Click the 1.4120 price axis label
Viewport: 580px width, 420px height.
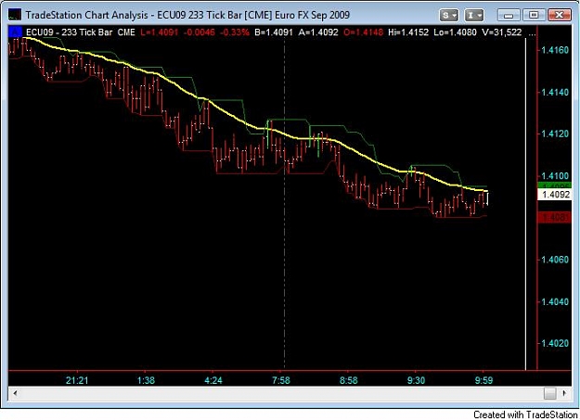pyautogui.click(x=555, y=134)
